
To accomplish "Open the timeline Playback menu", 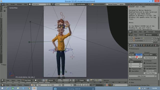I will 26,85.
